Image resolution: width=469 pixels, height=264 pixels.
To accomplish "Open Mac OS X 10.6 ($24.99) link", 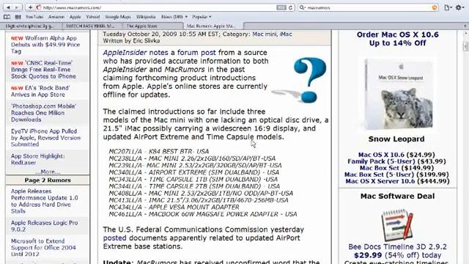I will 396,155.
